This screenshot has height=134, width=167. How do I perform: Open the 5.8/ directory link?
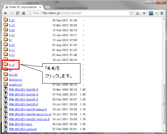click(12, 30)
